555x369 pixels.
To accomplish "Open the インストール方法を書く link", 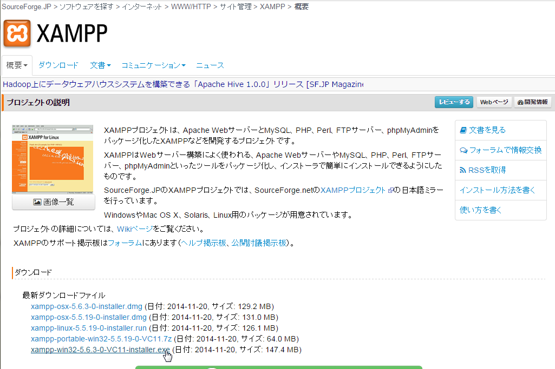I will (497, 190).
